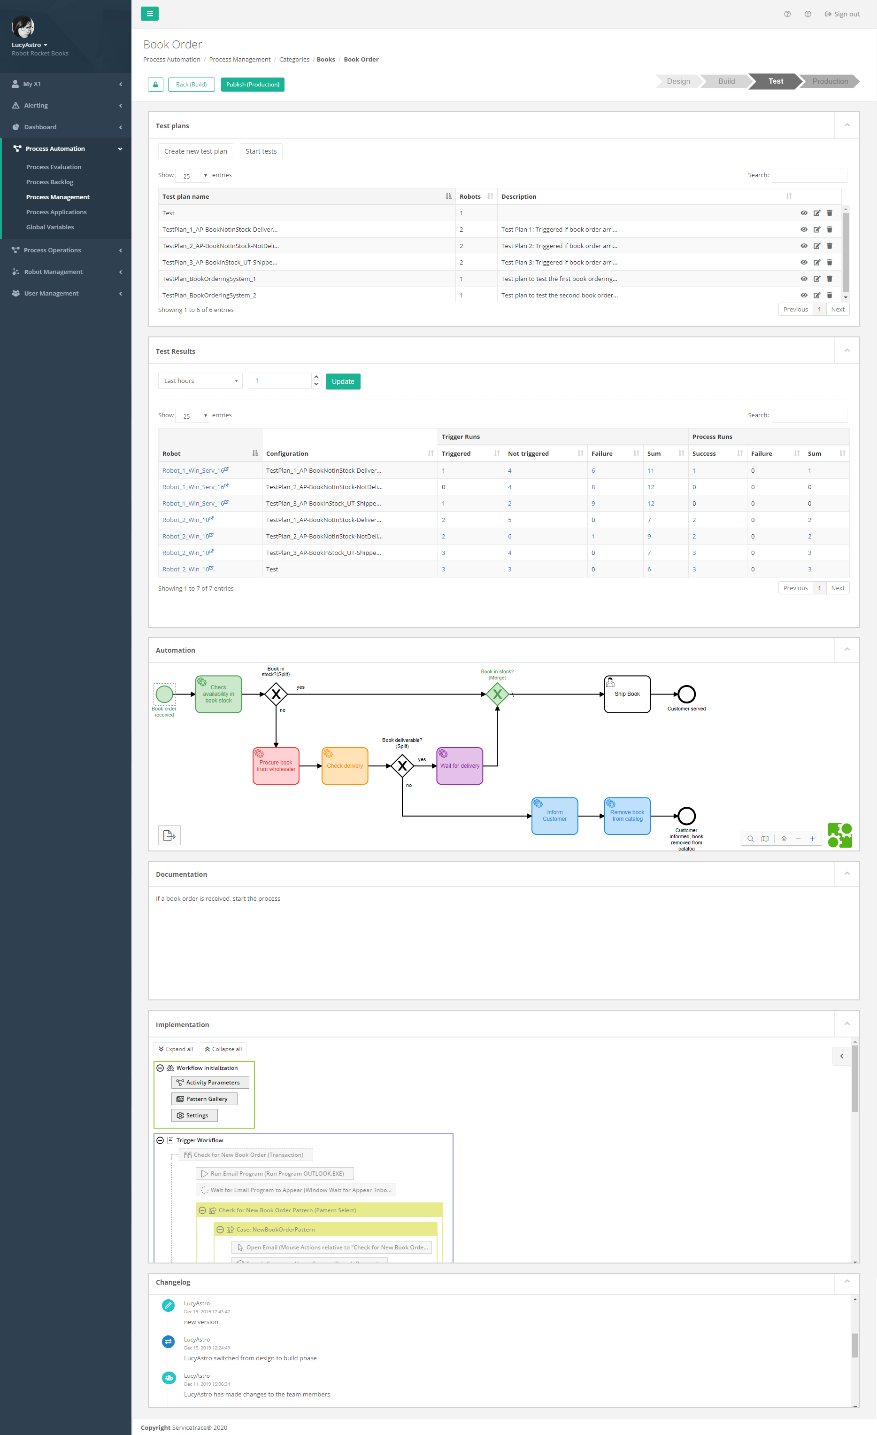Select the 'Wait for delivery' task node
The width and height of the screenshot is (877, 1435).
[x=460, y=766]
